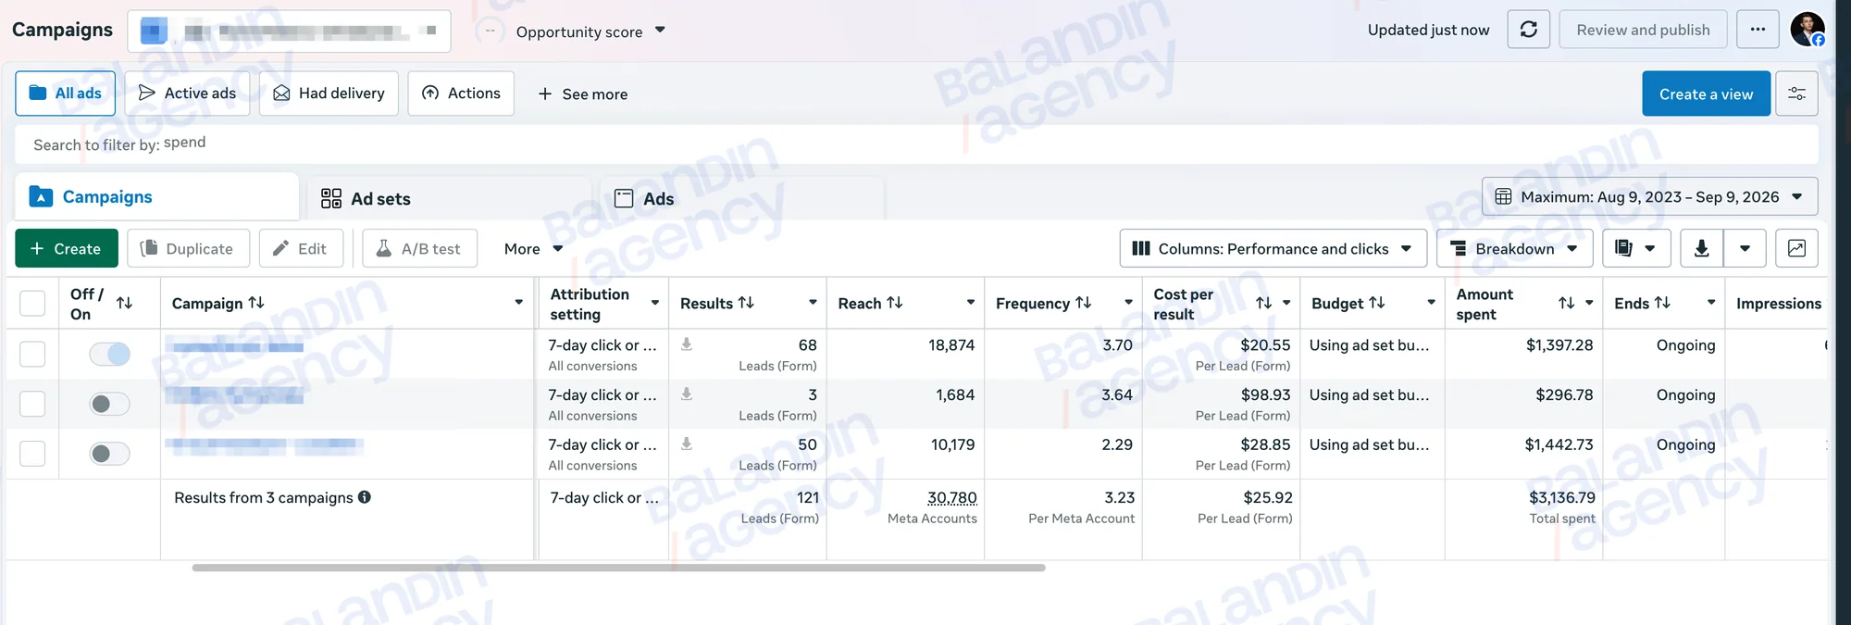1851x625 pixels.
Task: Sort by Amount spent arrows
Action: 1566,303
